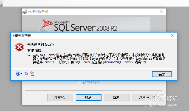Click 帮助 button in server window
The image size is (189, 111).
click(x=116, y=97)
